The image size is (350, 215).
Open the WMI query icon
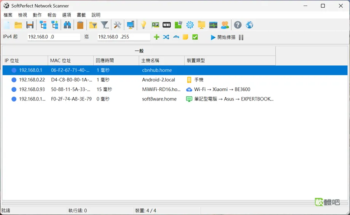pyautogui.click(x=167, y=25)
